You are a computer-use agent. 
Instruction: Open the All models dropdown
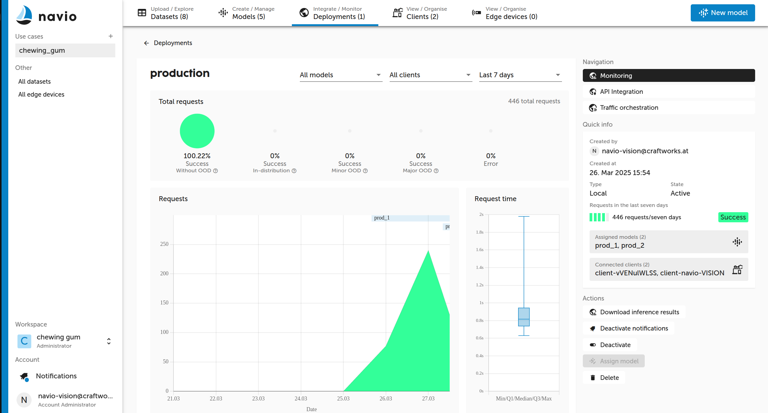(x=341, y=75)
